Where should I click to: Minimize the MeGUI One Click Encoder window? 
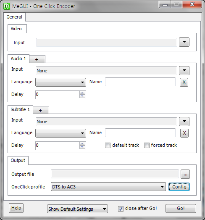(165, 5)
